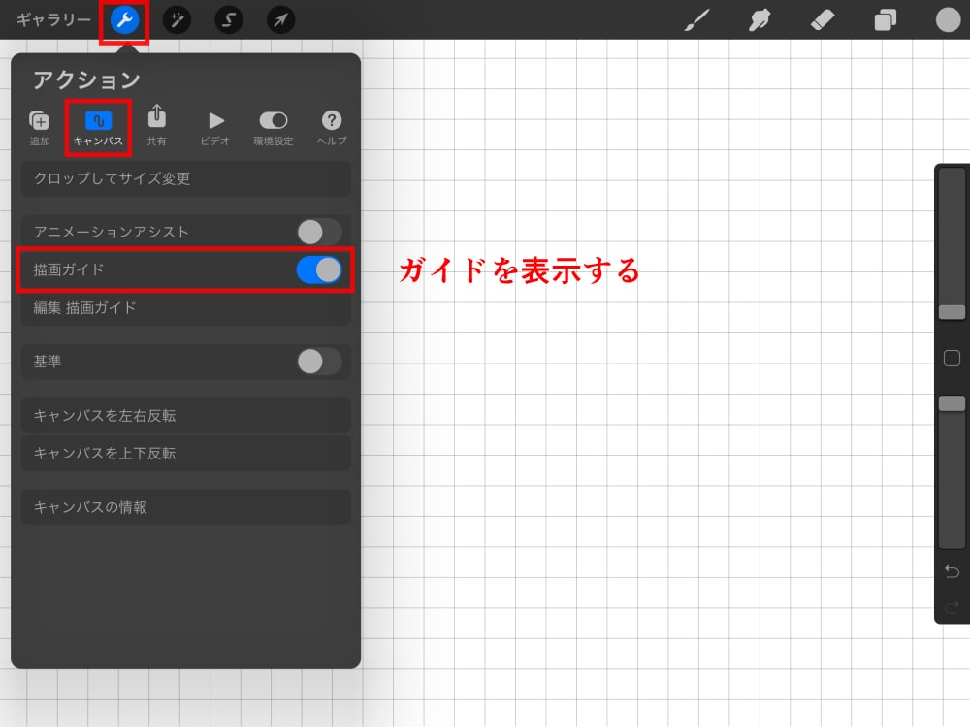Open the Layers panel
The width and height of the screenshot is (970, 727).
coord(884,19)
